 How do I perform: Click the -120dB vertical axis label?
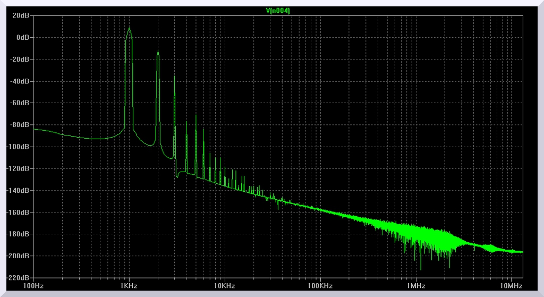(19, 168)
